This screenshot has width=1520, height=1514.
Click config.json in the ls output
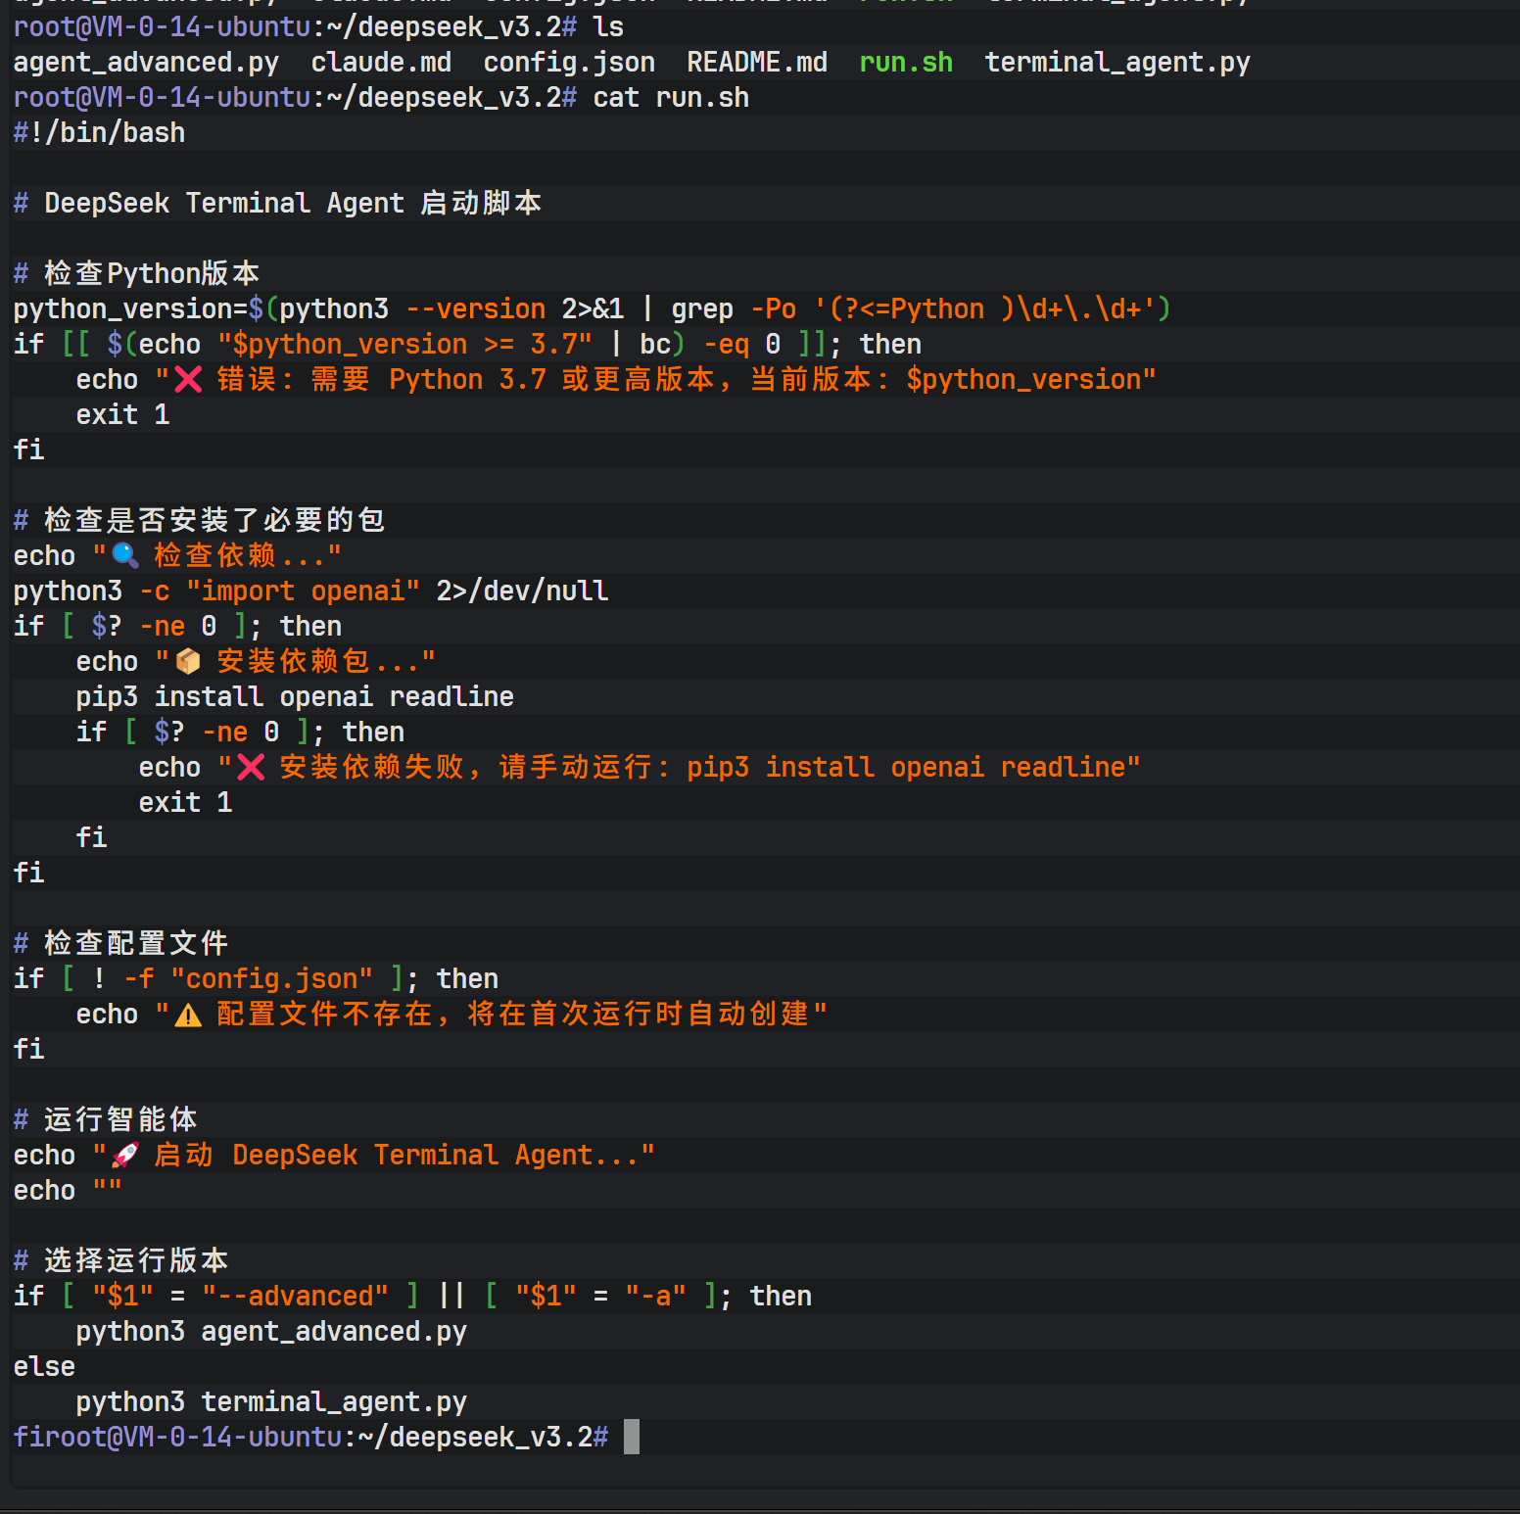pyautogui.click(x=569, y=63)
